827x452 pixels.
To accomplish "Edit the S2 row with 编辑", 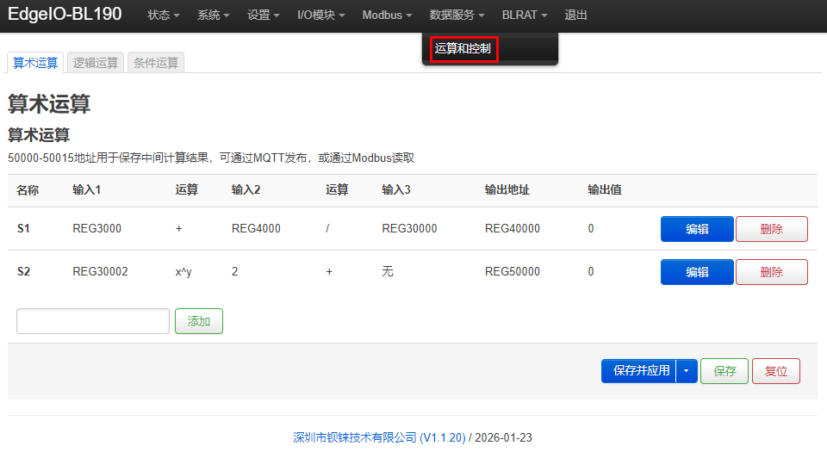I will [x=697, y=272].
